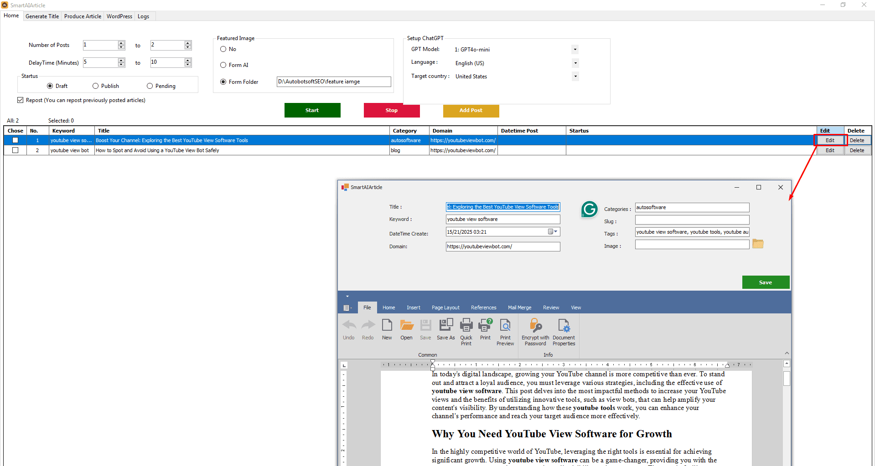Expand the GPT Model dropdown
Image resolution: width=875 pixels, height=466 pixels.
click(x=575, y=49)
